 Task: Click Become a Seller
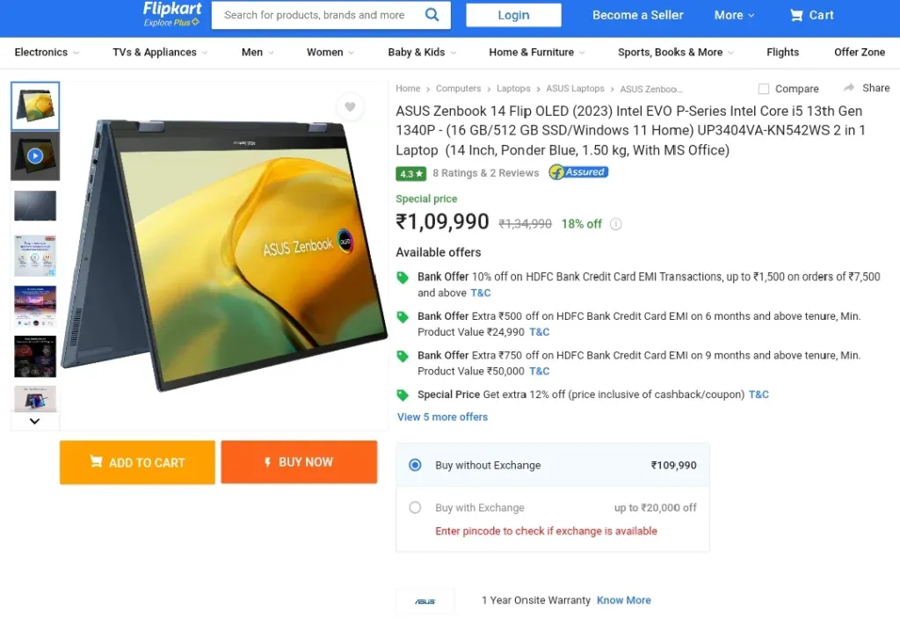638,16
